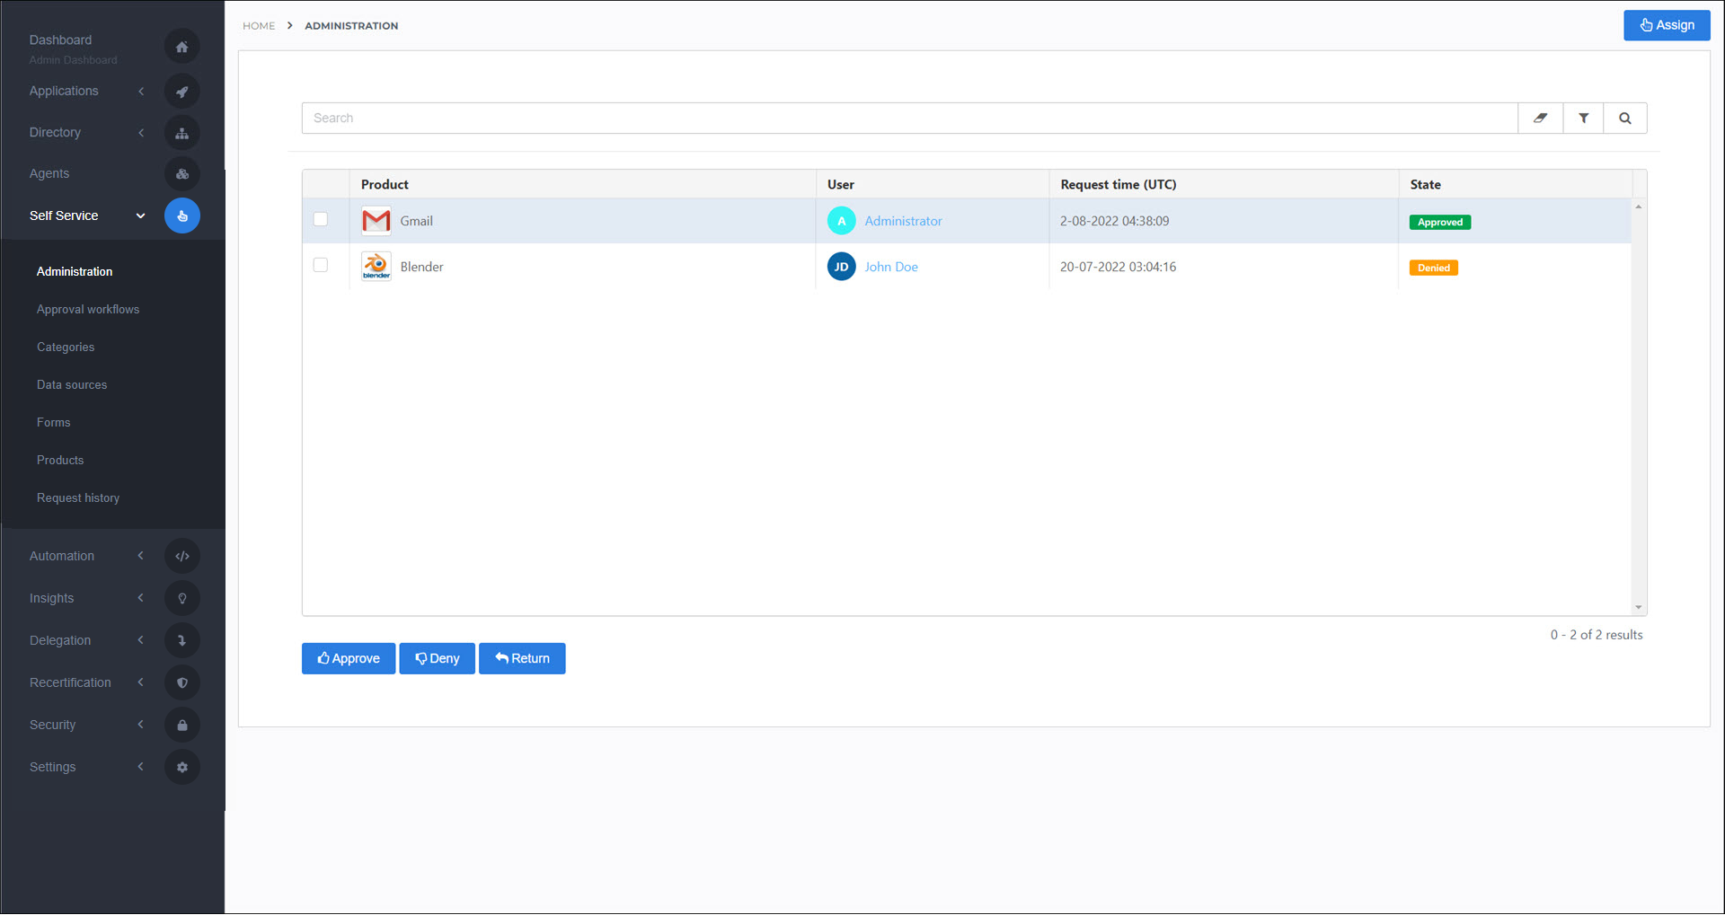This screenshot has width=1725, height=915.
Task: Open the Approval workflows menu item
Action: (88, 309)
